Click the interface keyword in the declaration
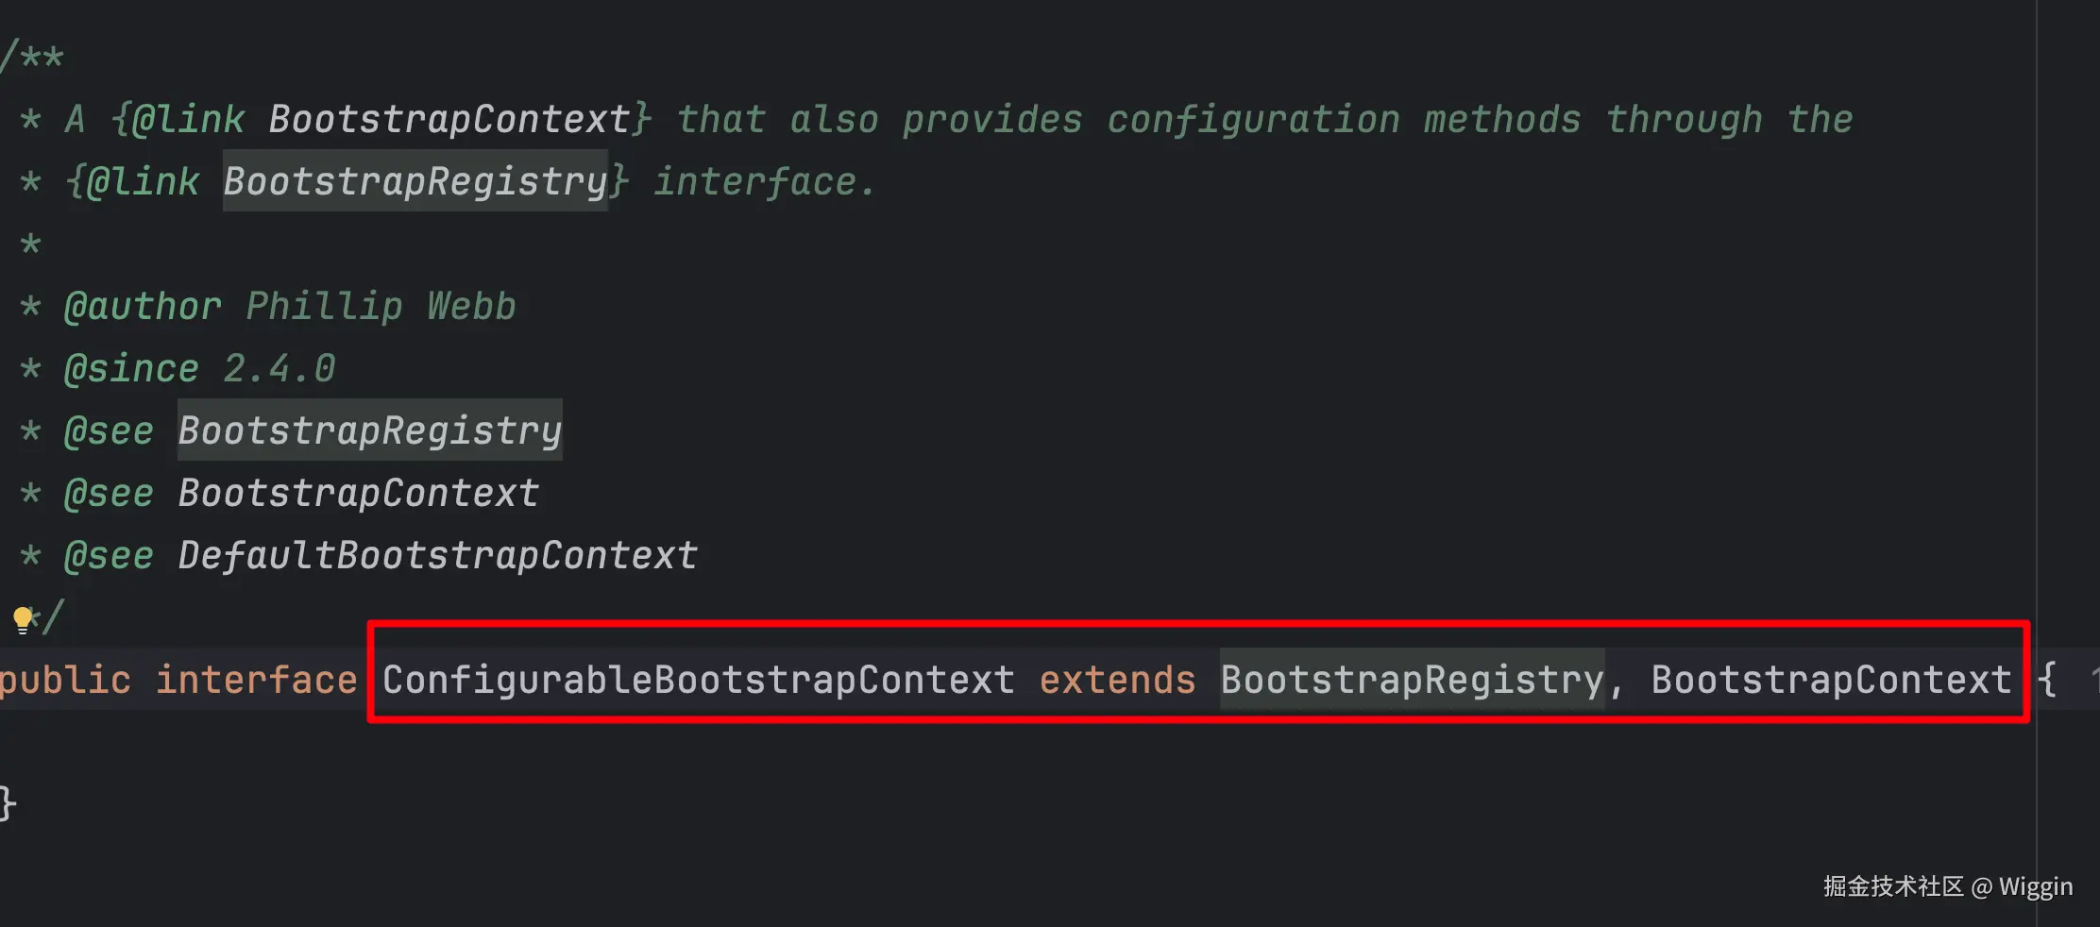The height and width of the screenshot is (927, 2100). tap(256, 680)
